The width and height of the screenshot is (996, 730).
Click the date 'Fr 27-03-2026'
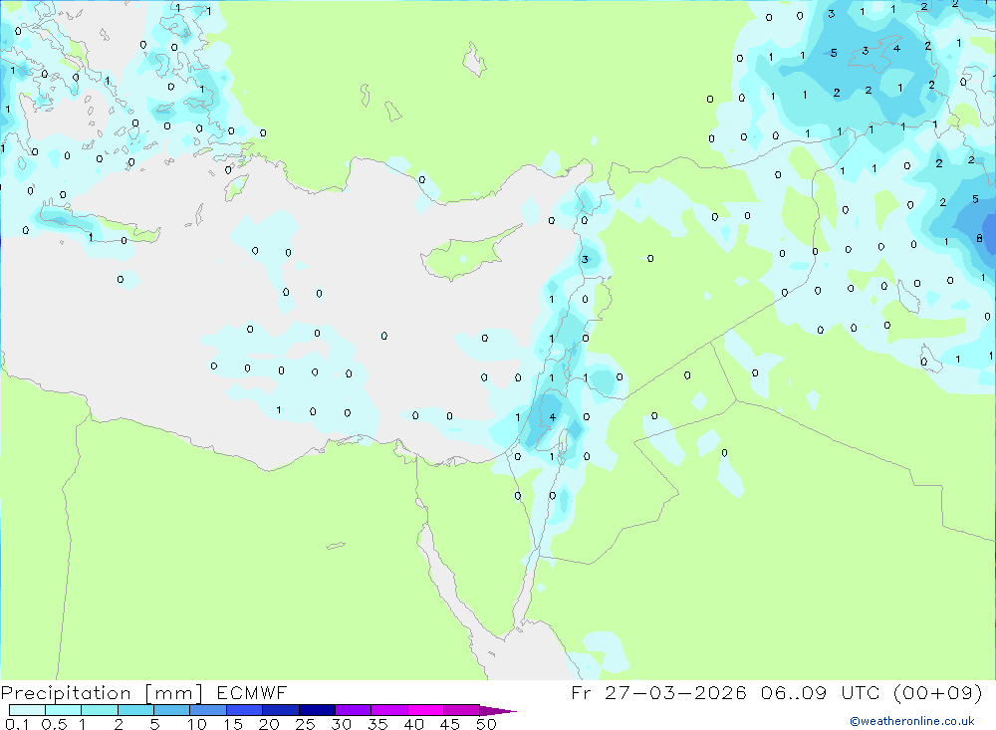point(658,692)
